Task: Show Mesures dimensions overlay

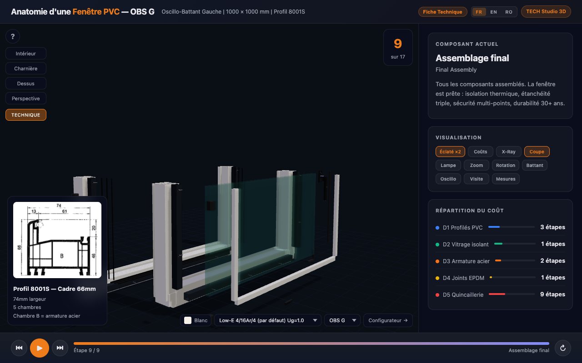Action: [506, 179]
